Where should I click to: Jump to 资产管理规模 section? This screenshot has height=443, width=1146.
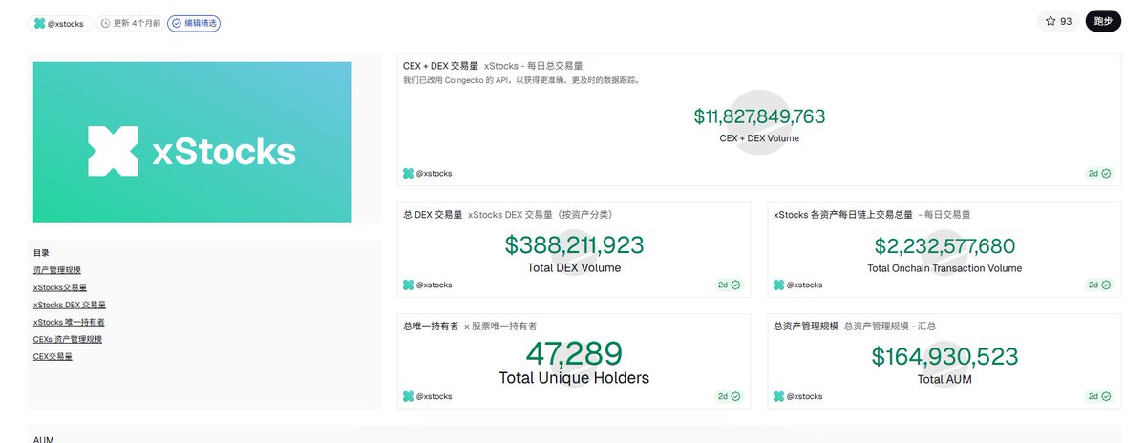57,270
